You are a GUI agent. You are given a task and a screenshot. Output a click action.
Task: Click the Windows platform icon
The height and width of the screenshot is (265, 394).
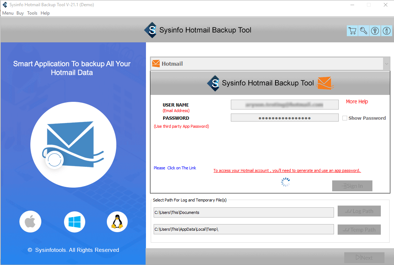point(75,222)
